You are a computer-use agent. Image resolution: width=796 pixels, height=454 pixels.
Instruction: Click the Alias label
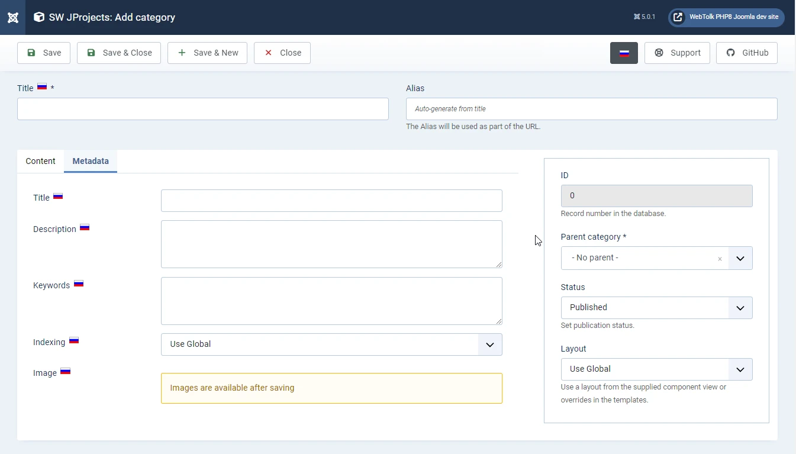pyautogui.click(x=415, y=88)
